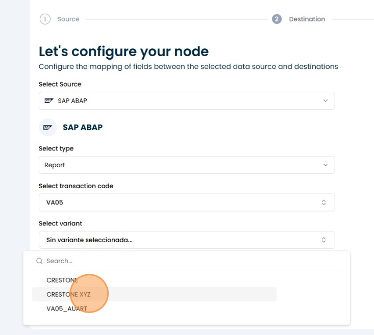This screenshot has width=374, height=335.
Task: Go to the Source step label
Action: [x=68, y=19]
